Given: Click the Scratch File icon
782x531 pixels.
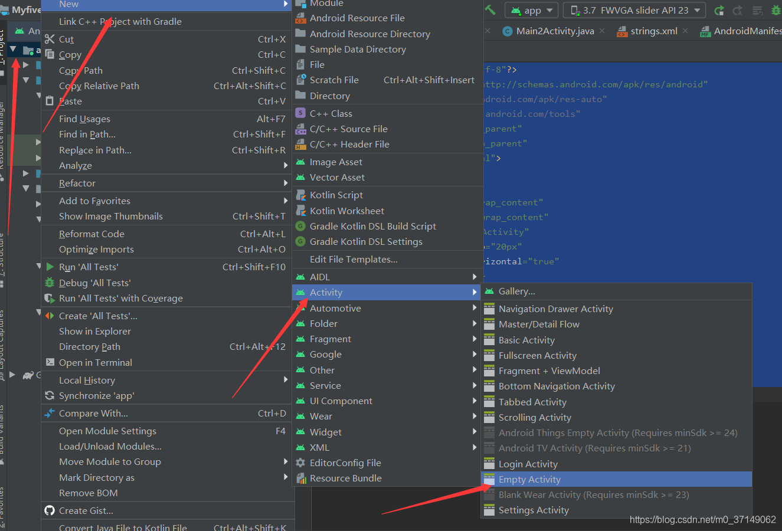Looking at the screenshot, I should [300, 80].
